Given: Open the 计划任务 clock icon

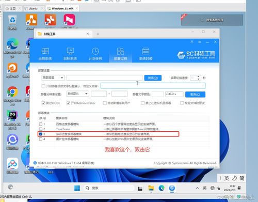Looking at the screenshot, I should [x=95, y=51].
